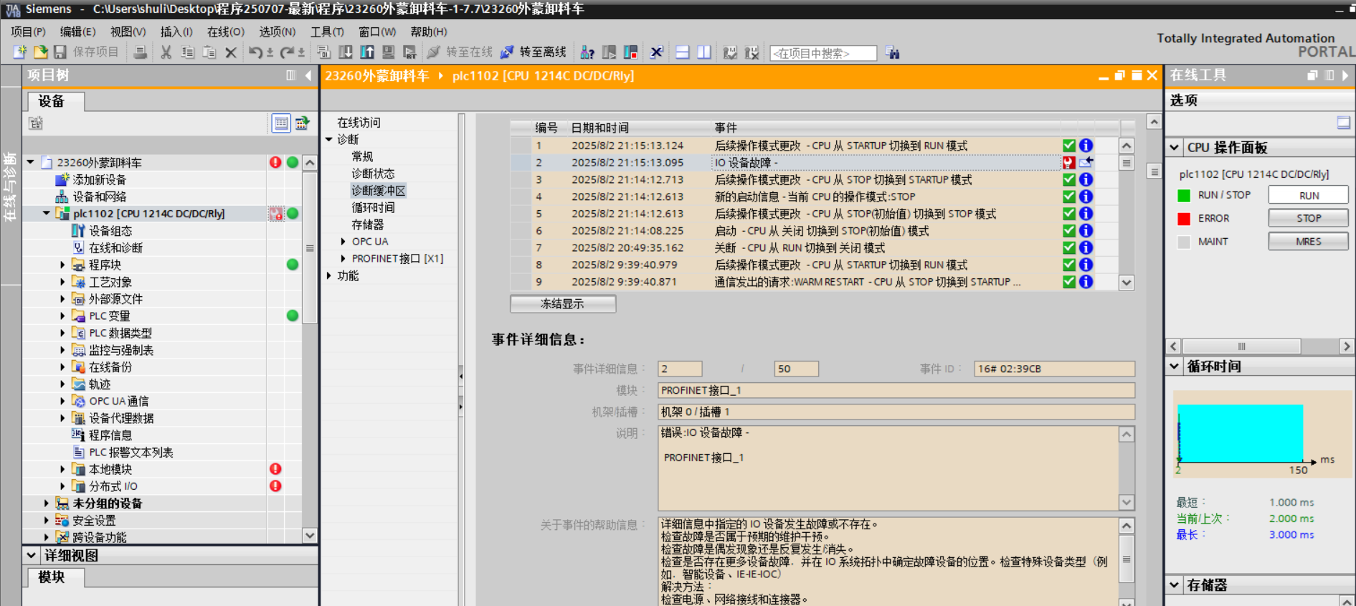Click the Print toolbar icon
Image resolution: width=1356 pixels, height=606 pixels.
141,52
